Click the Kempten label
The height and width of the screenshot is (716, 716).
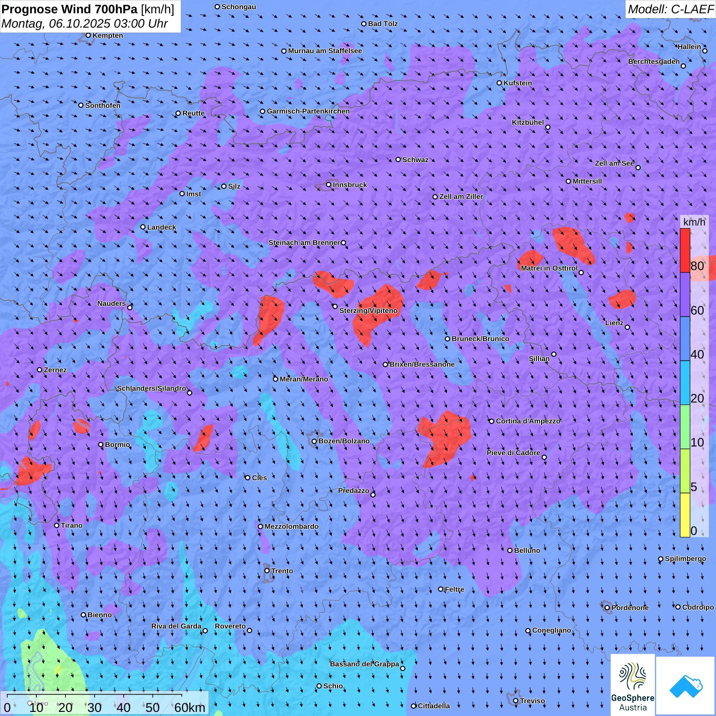pyautogui.click(x=108, y=35)
